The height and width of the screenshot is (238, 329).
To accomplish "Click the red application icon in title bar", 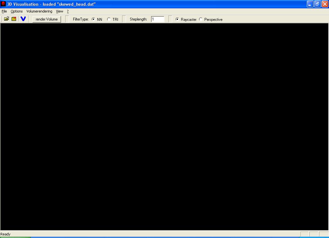I will (4, 4).
